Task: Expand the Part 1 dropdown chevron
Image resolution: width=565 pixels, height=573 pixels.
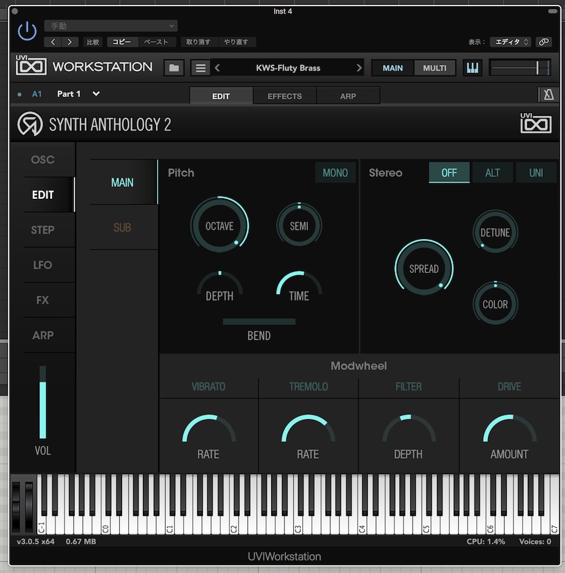Action: tap(96, 94)
